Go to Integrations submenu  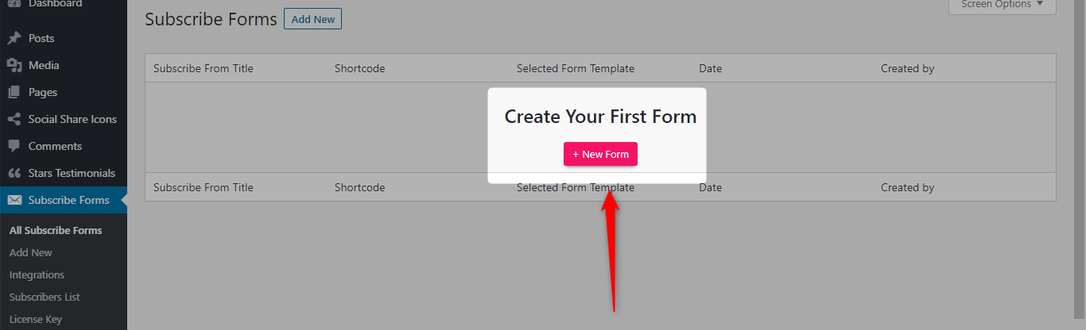pos(37,274)
